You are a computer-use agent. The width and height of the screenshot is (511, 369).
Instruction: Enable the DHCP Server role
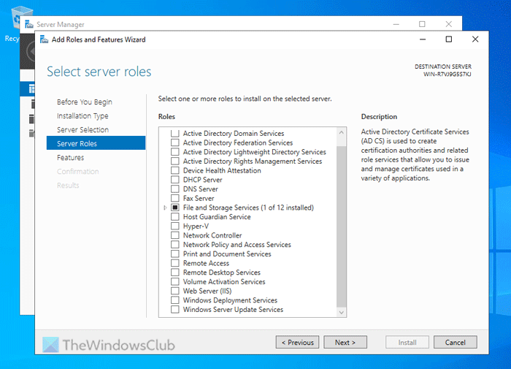(x=175, y=180)
